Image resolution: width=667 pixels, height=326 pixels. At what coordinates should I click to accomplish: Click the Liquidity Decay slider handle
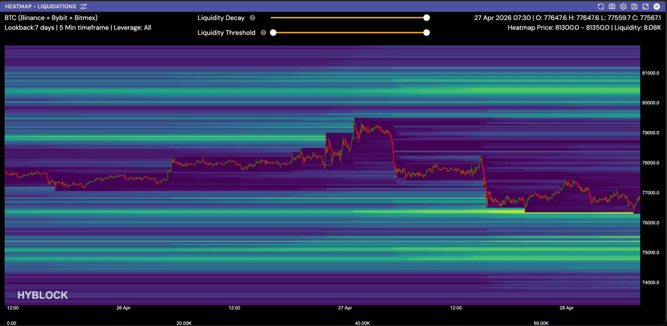tap(426, 18)
